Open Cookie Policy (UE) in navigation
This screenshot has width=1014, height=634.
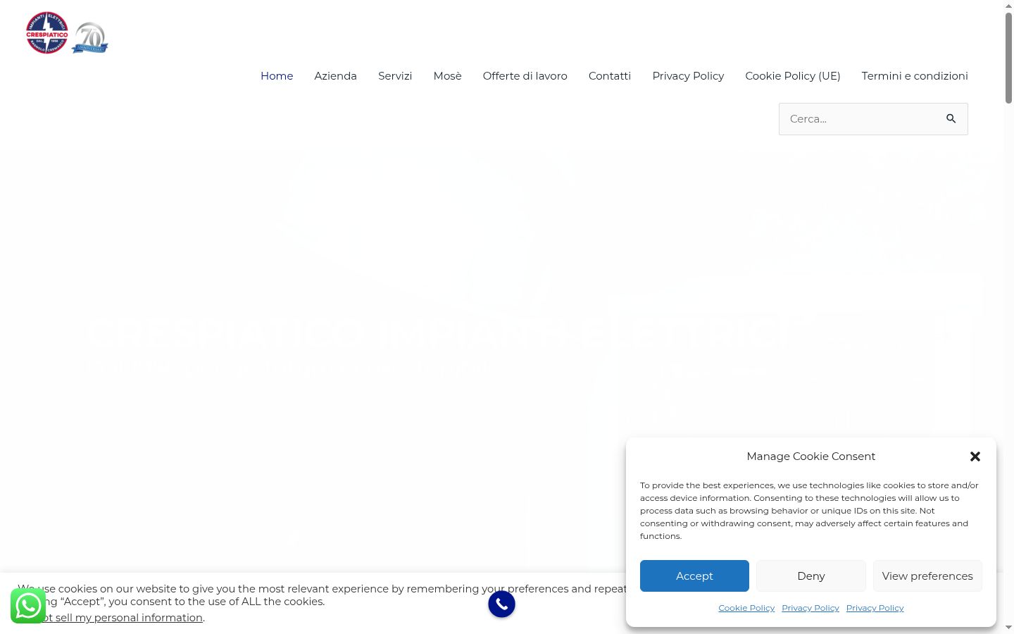point(793,75)
